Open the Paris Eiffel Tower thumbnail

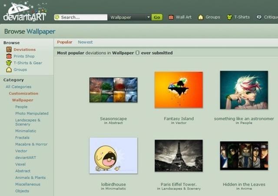tap(179, 156)
